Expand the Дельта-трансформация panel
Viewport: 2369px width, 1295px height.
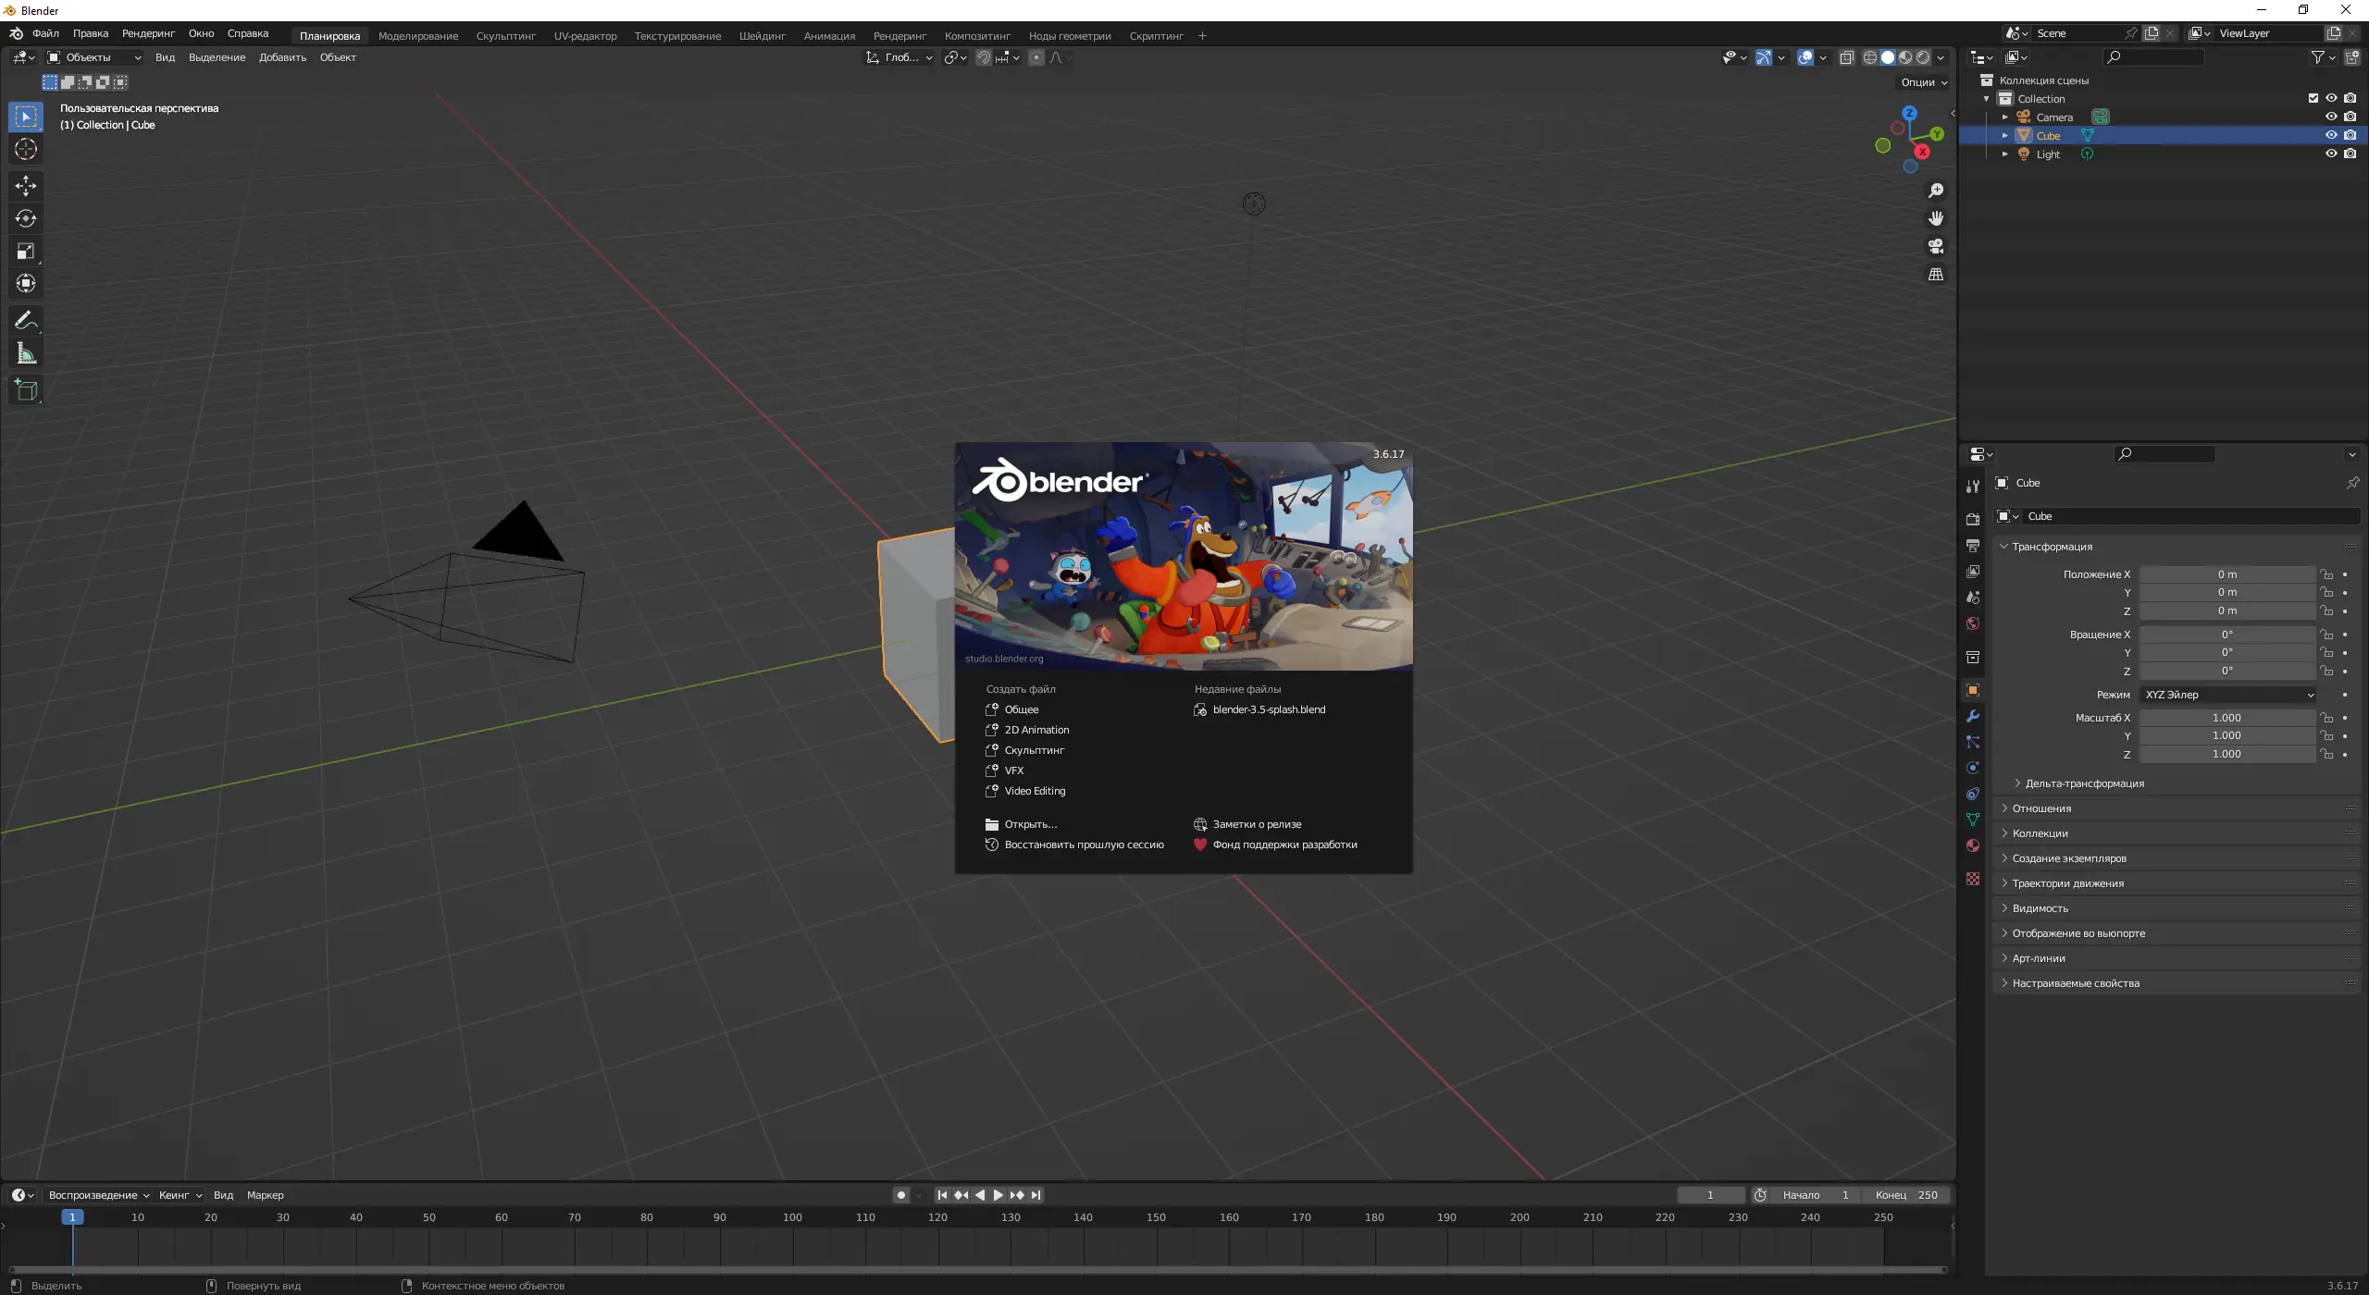[2084, 783]
